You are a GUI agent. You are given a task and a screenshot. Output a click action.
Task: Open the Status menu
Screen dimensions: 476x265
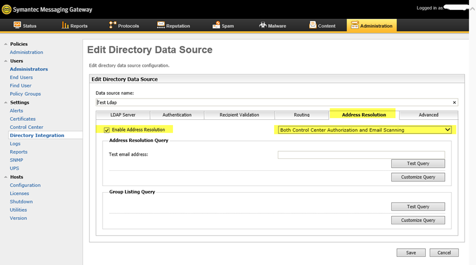click(x=25, y=26)
